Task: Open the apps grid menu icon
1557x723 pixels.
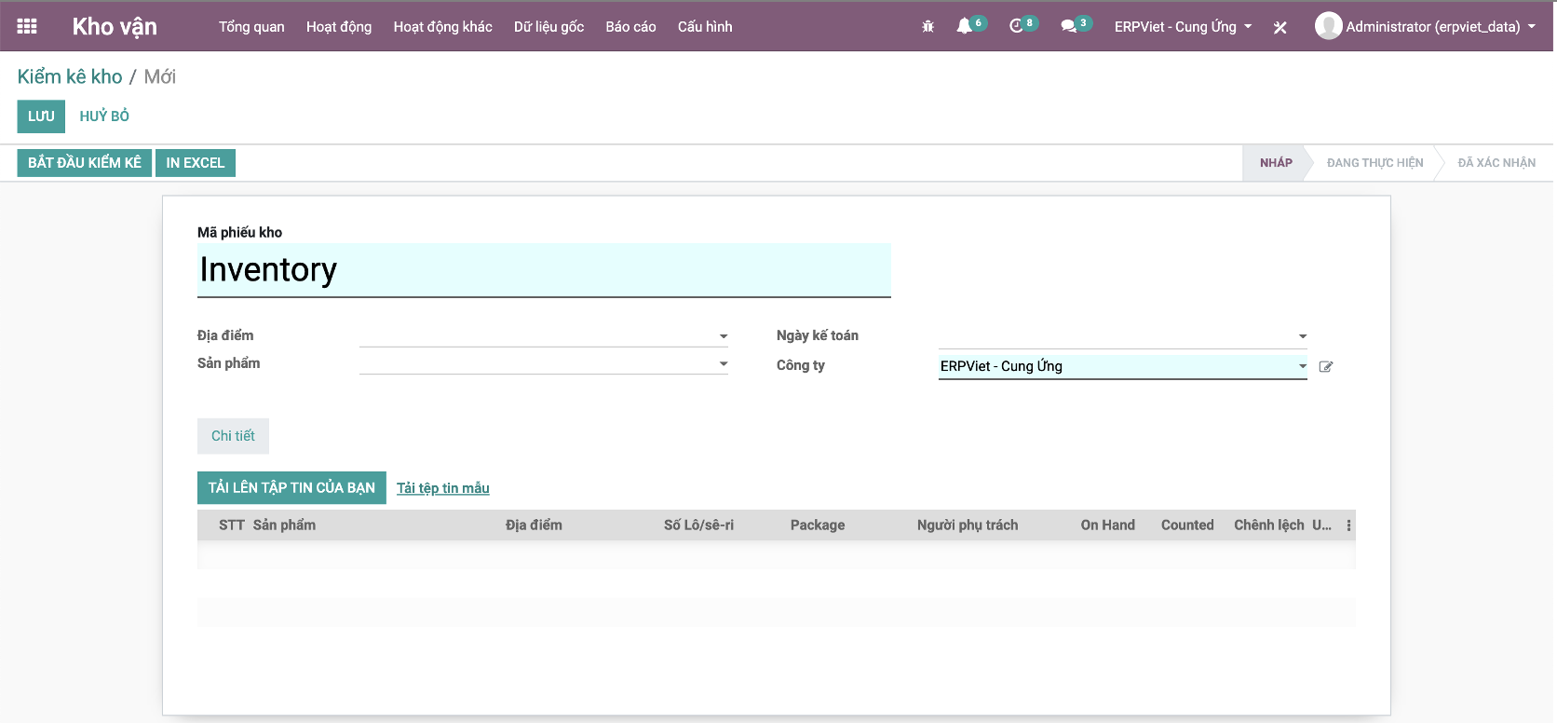Action: 27,26
